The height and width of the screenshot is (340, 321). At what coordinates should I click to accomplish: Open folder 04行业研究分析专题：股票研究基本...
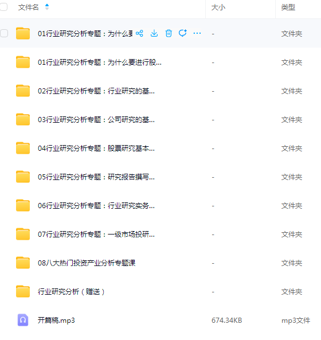[96, 148]
